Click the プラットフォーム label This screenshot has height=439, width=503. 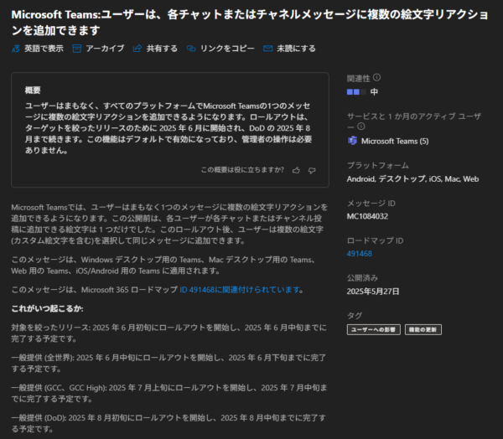coord(378,166)
